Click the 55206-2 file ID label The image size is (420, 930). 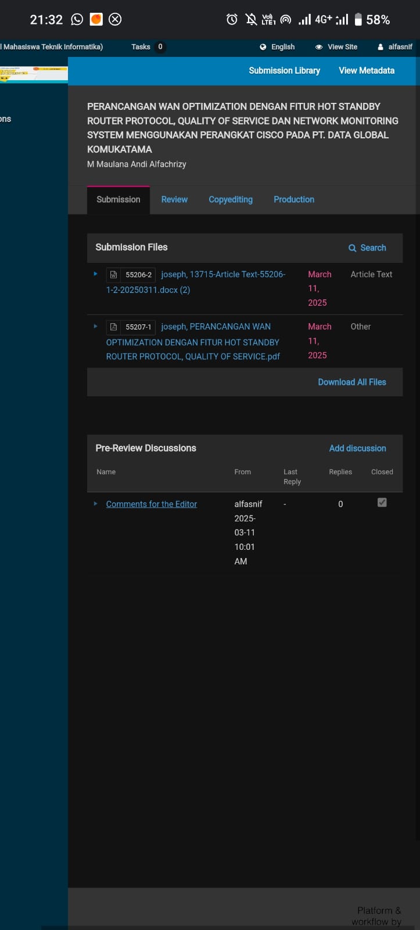tap(138, 275)
